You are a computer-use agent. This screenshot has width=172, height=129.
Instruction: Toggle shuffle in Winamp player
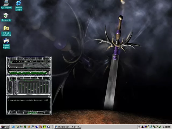click(38, 73)
